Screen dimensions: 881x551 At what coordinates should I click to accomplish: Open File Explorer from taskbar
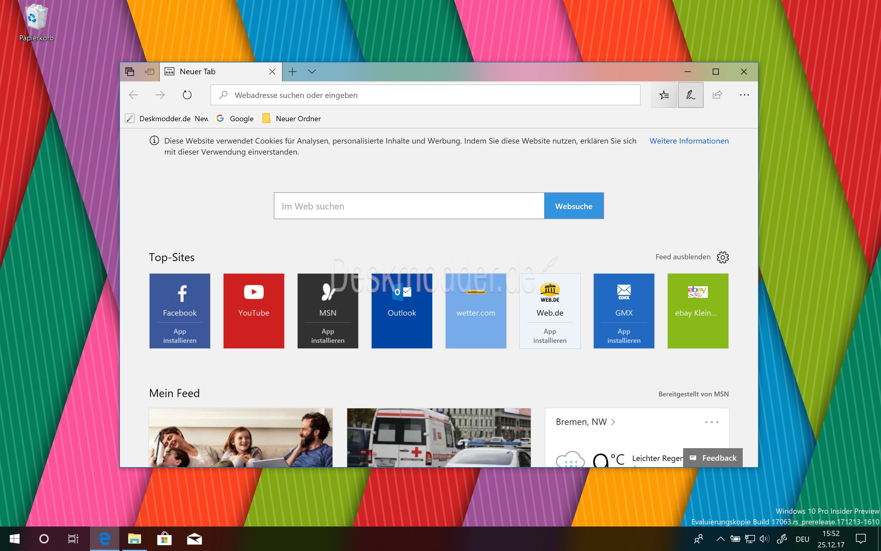point(134,539)
